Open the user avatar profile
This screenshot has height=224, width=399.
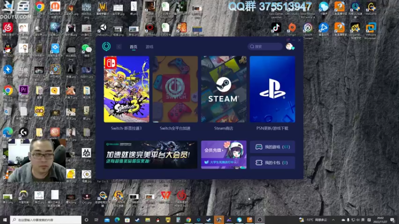click(x=290, y=46)
